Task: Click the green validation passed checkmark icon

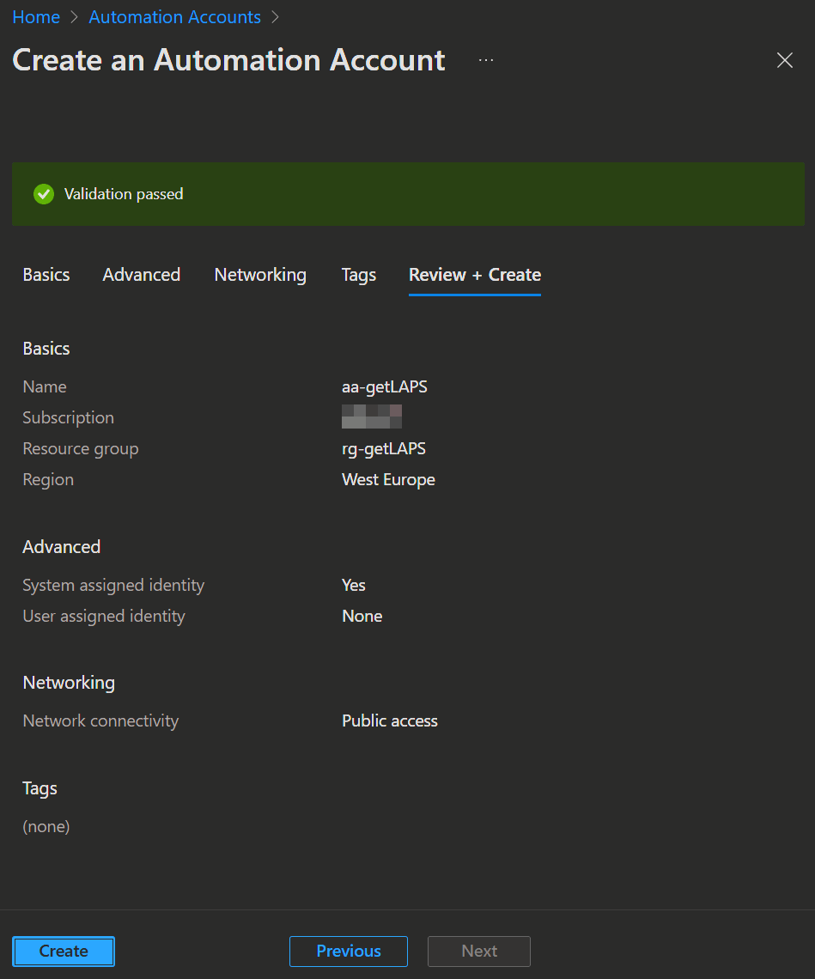Action: [x=43, y=194]
